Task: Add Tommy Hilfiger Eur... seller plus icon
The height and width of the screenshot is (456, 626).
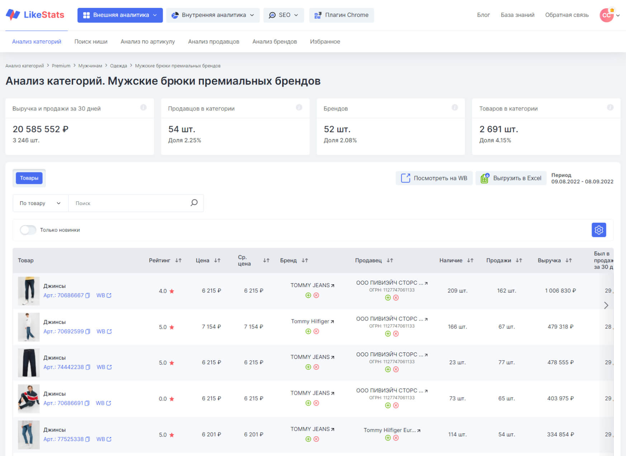Action: pyautogui.click(x=388, y=438)
